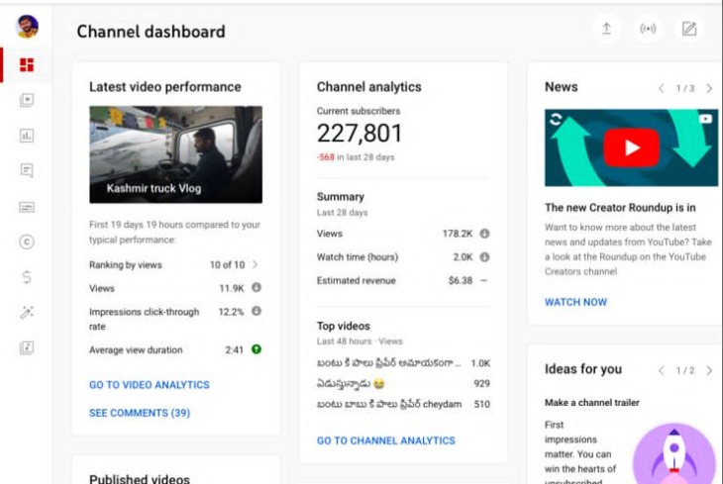Click the indicator icon beside Watch time 2.0K

coord(484,256)
